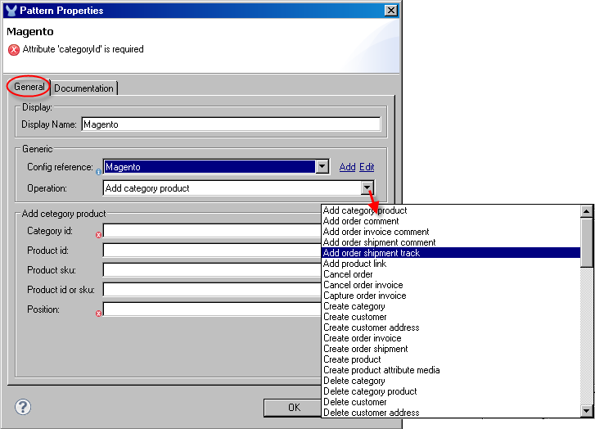Click the scroll up arrow of the operation list
Image resolution: width=595 pixels, height=429 pixels.
[x=586, y=211]
